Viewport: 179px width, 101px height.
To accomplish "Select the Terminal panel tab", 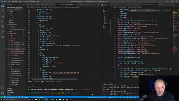I will 30,82.
